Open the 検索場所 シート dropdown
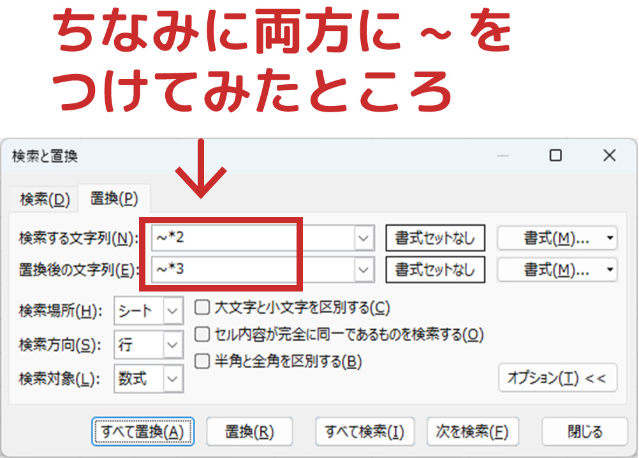 click(172, 312)
